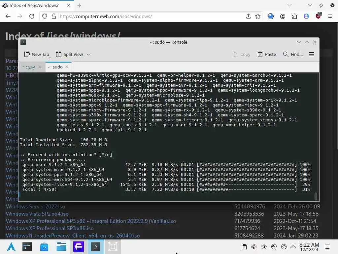Click the address bar URL field

151,17
